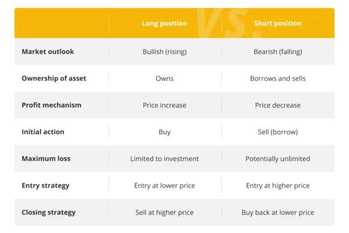Select the Closing strategy row label
This screenshot has height=233, width=349.
tap(48, 212)
